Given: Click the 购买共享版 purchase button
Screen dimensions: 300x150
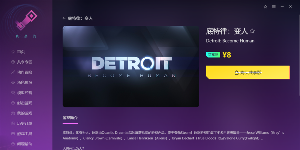Looking at the screenshot, I should point(248,72).
